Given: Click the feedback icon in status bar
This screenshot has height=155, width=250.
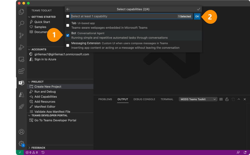Looking at the screenshot, I should pyautogui.click(x=238, y=152).
